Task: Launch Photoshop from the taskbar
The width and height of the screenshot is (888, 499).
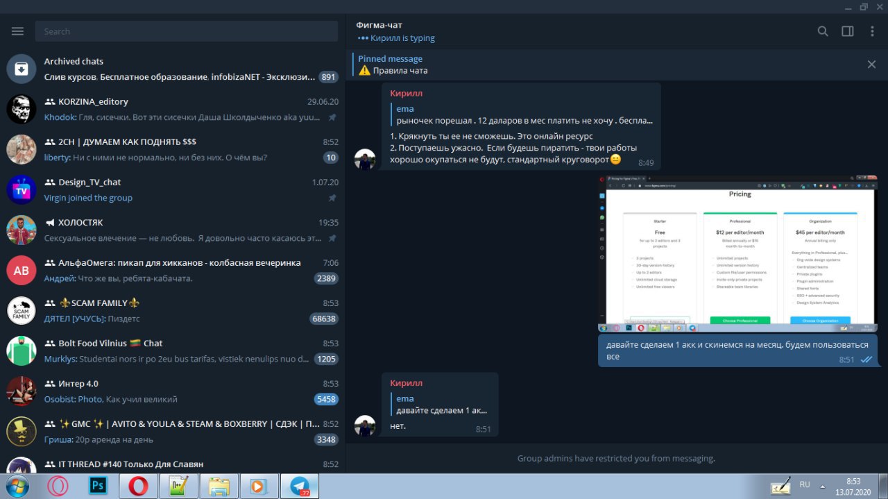Action: 98,486
